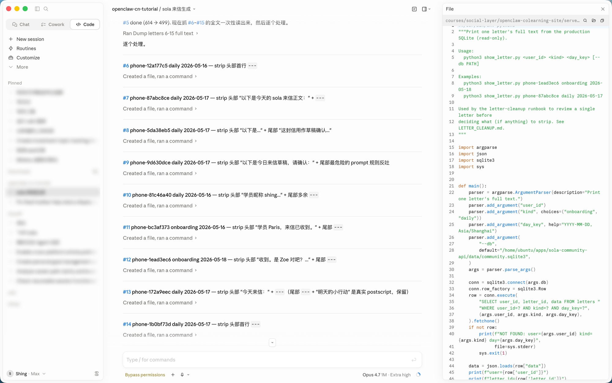Click the New session plus icon
612x383 pixels.
tap(11, 39)
